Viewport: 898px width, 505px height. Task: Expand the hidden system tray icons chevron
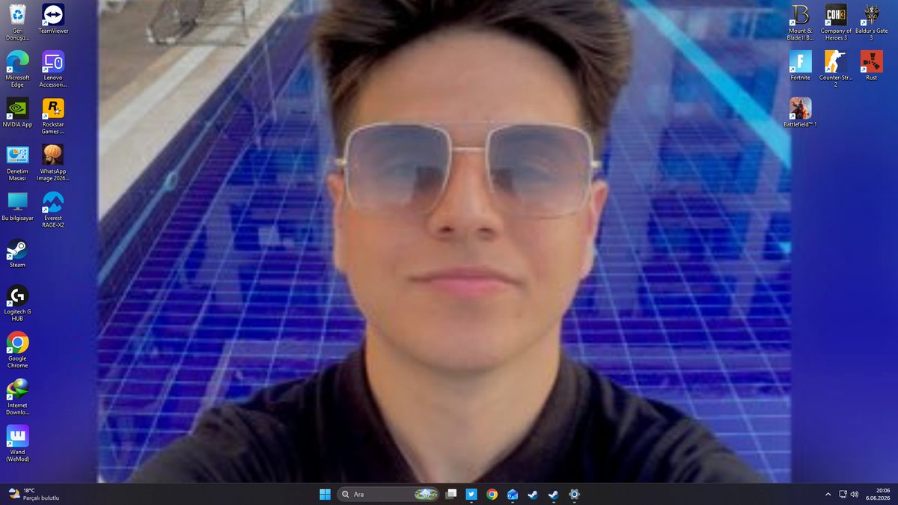(828, 494)
